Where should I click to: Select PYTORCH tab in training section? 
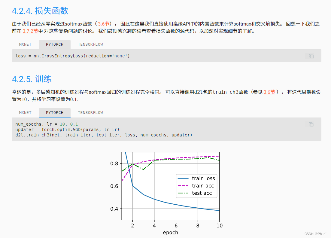pyautogui.click(x=55, y=113)
